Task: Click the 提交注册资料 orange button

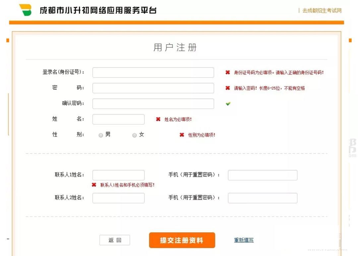Action: pos(182,240)
